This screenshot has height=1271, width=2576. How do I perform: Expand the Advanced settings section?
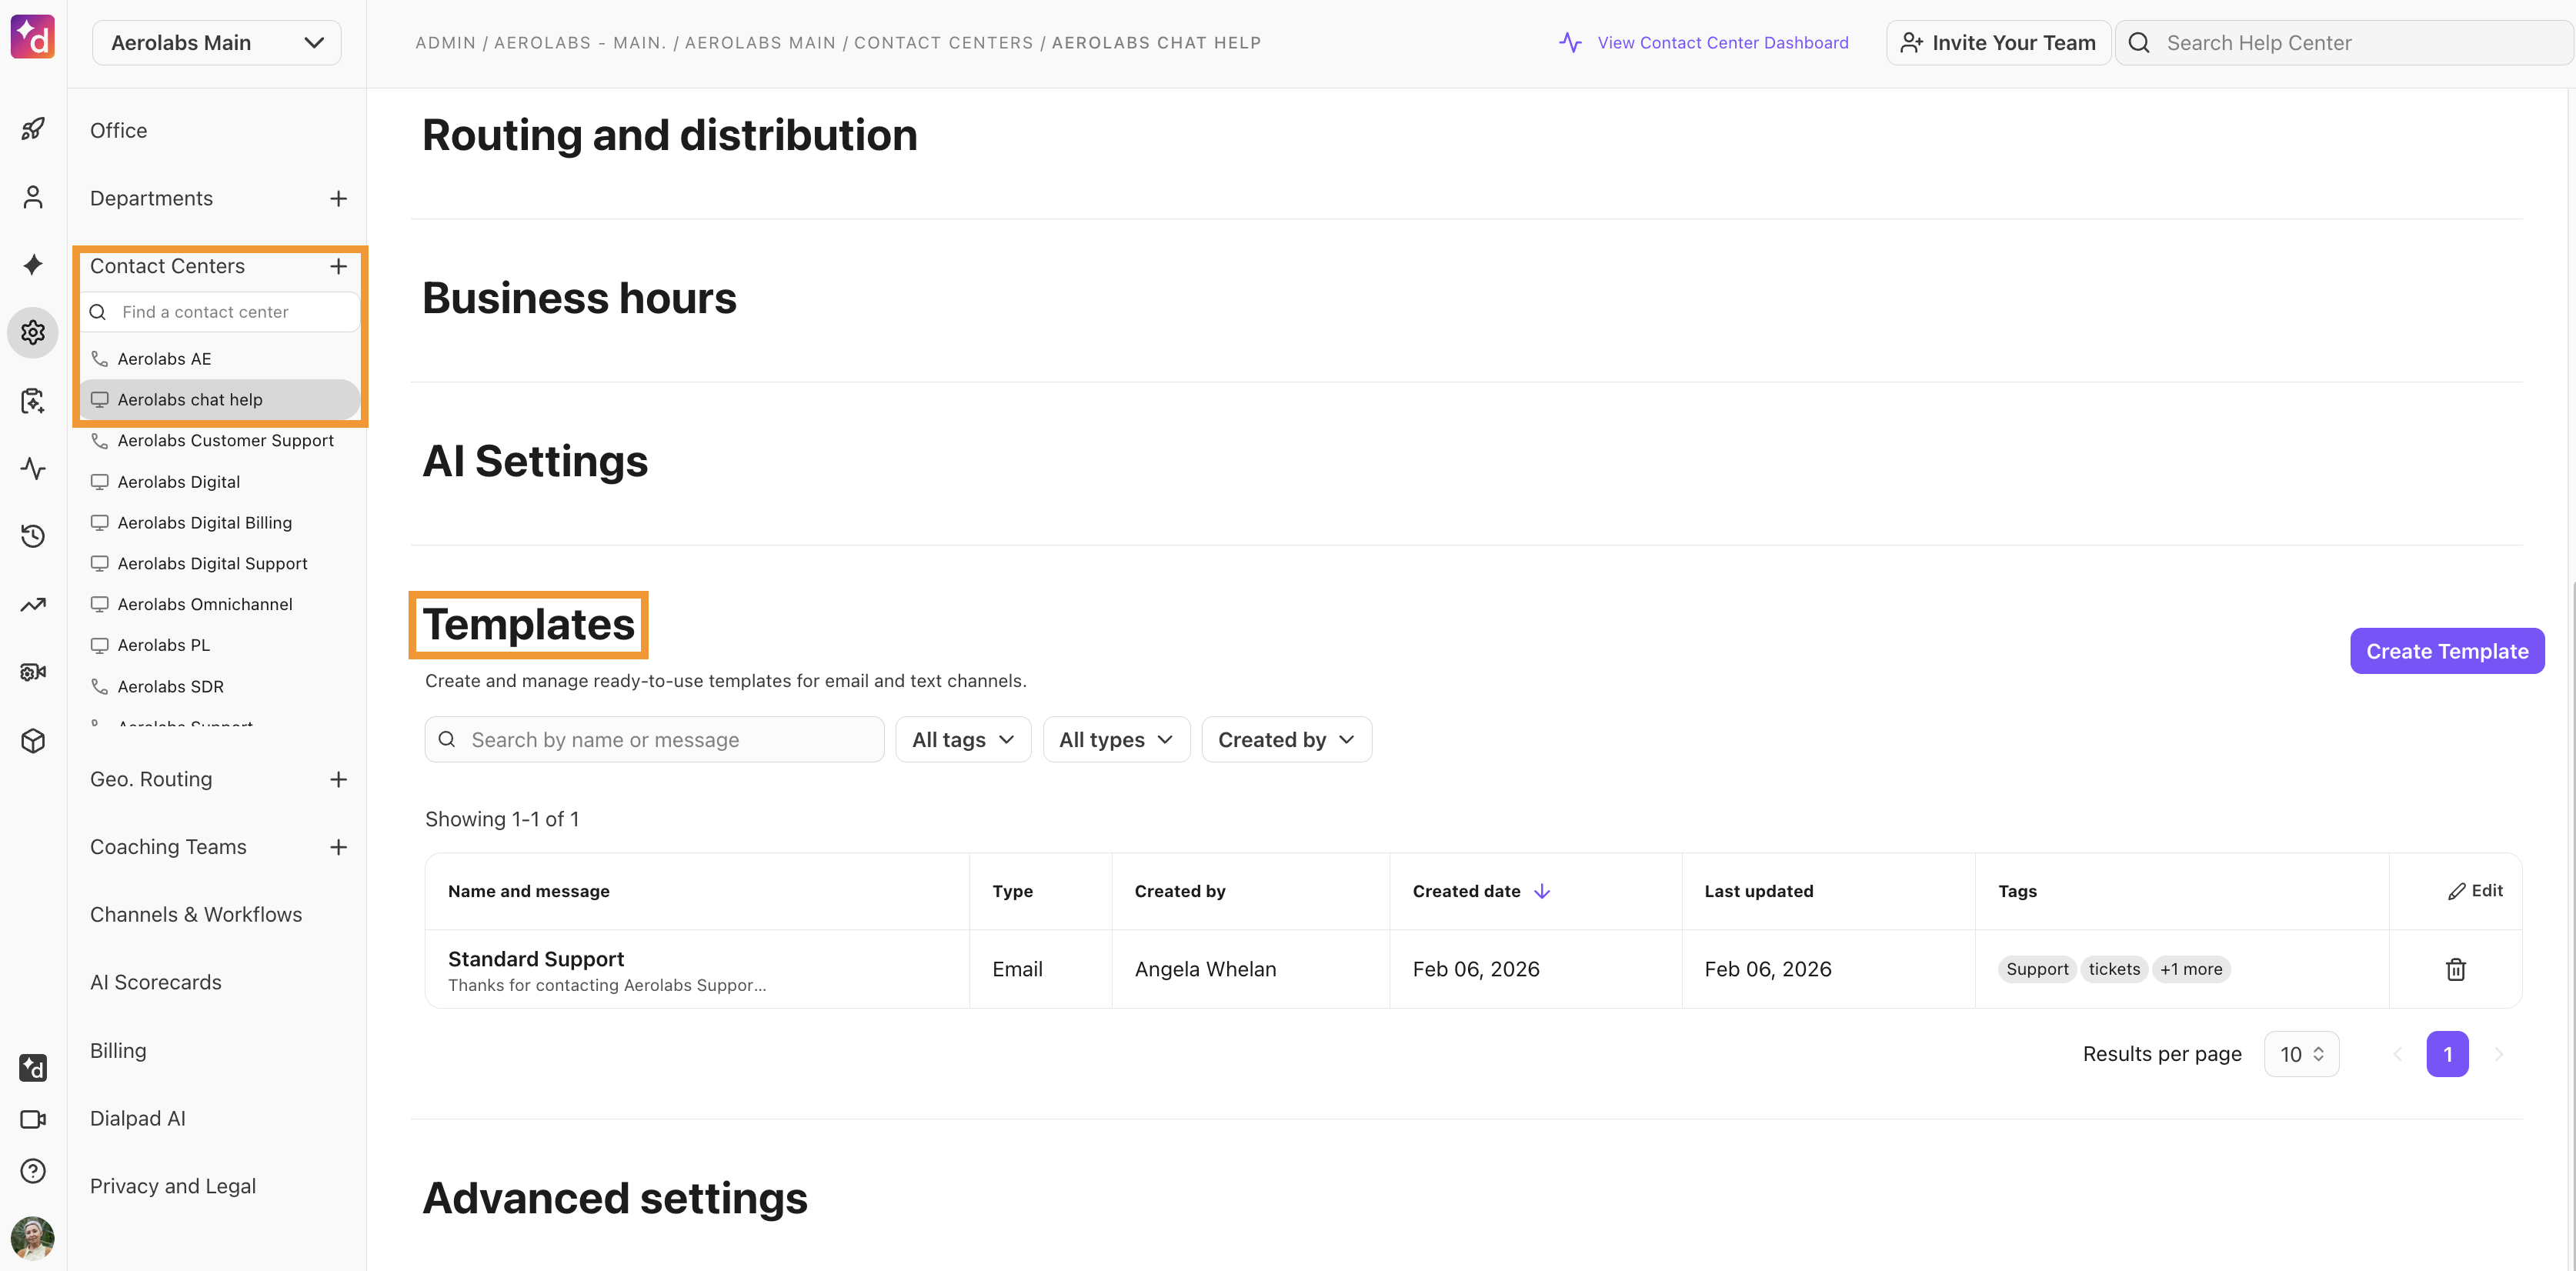point(615,1198)
